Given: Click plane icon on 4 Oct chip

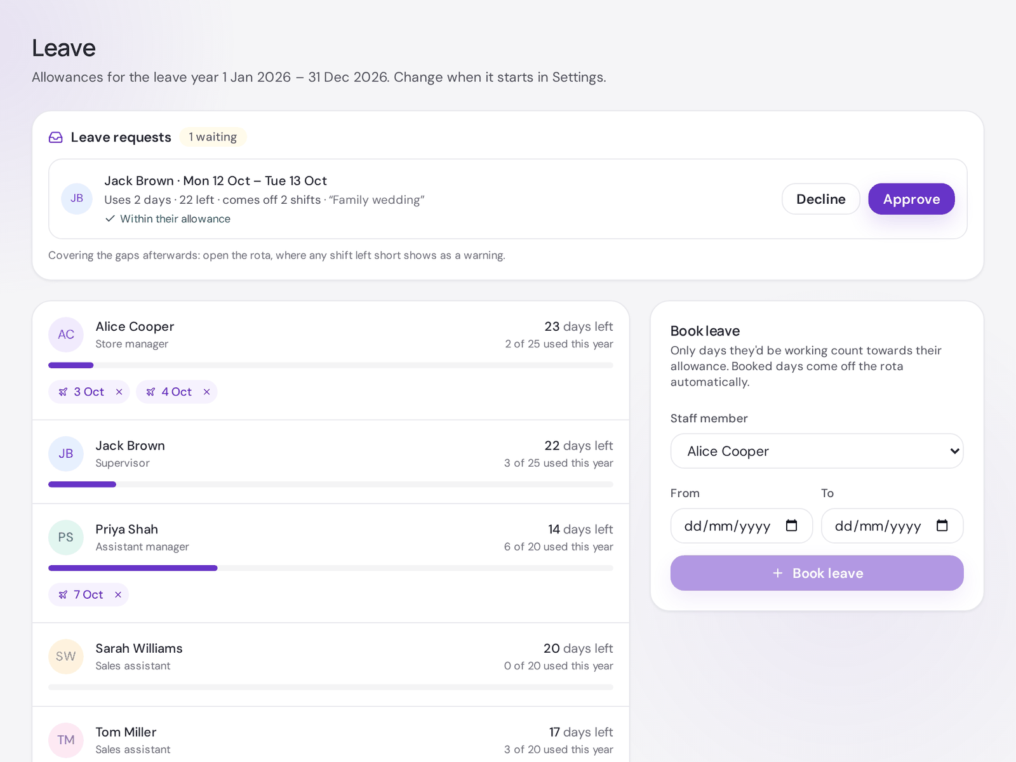Looking at the screenshot, I should point(150,392).
